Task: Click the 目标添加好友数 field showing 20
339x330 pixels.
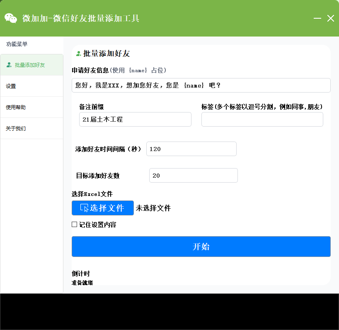Action: click(x=193, y=176)
